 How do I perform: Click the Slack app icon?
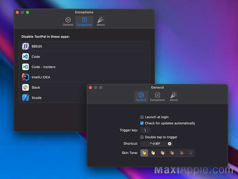pos(26,87)
